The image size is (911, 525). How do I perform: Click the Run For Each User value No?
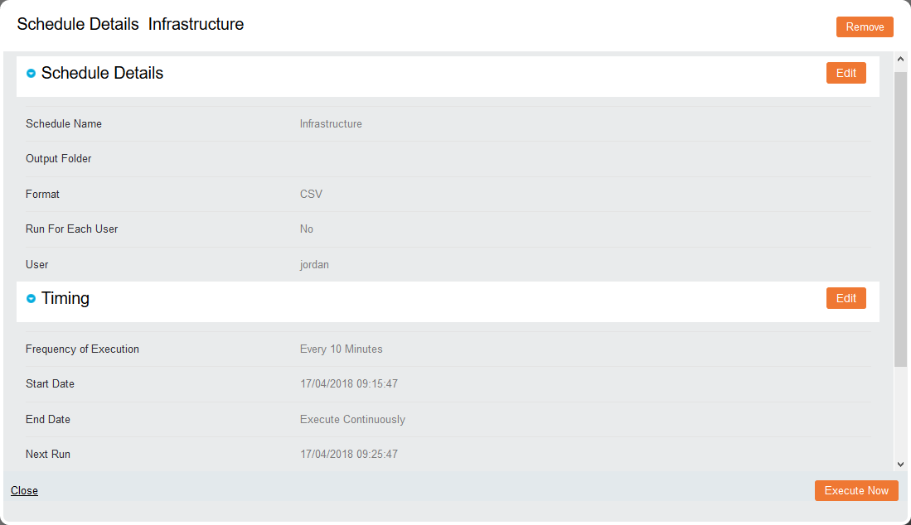(x=306, y=229)
